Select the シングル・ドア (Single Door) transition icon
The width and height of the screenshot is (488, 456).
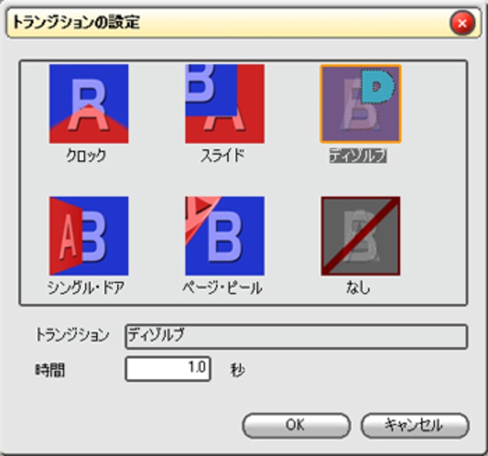pyautogui.click(x=89, y=236)
